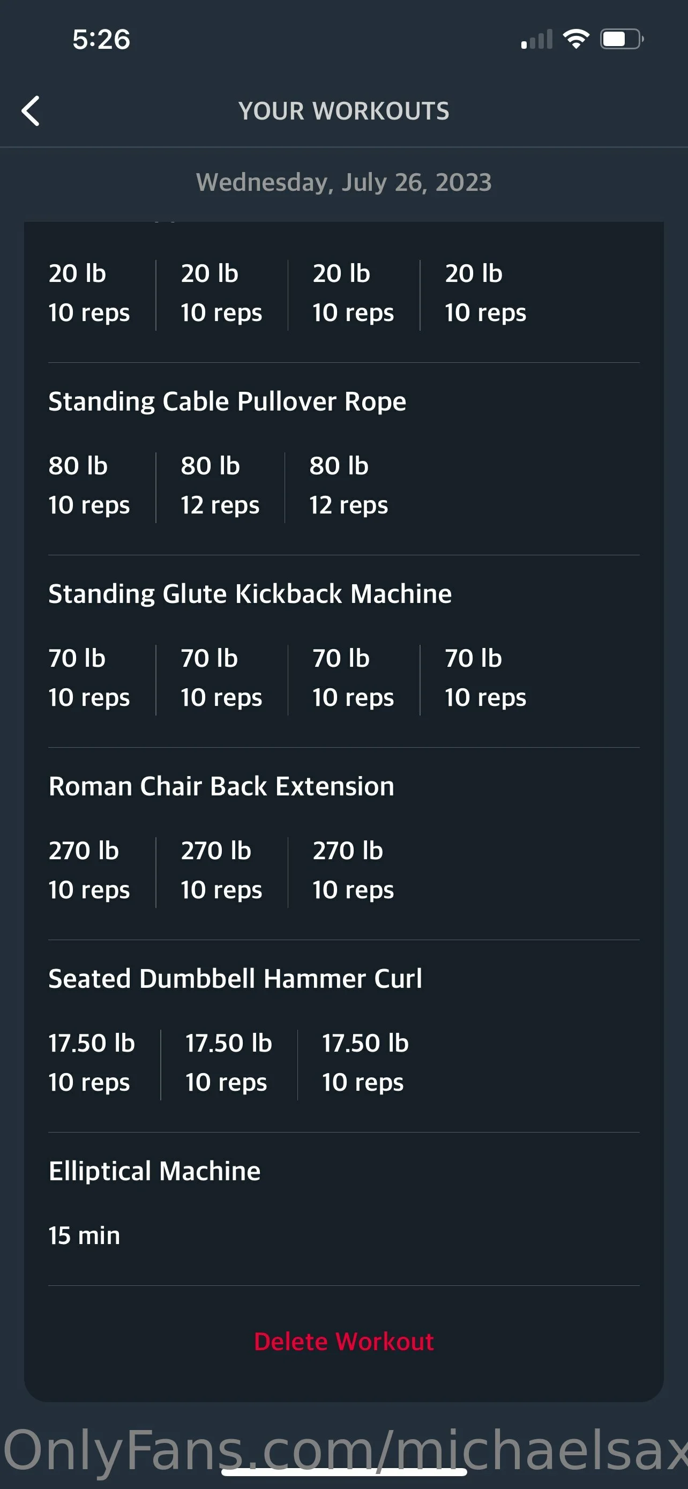Select fourth 70 lb glute kickback set
This screenshot has width=688, height=1489.
coord(485,678)
